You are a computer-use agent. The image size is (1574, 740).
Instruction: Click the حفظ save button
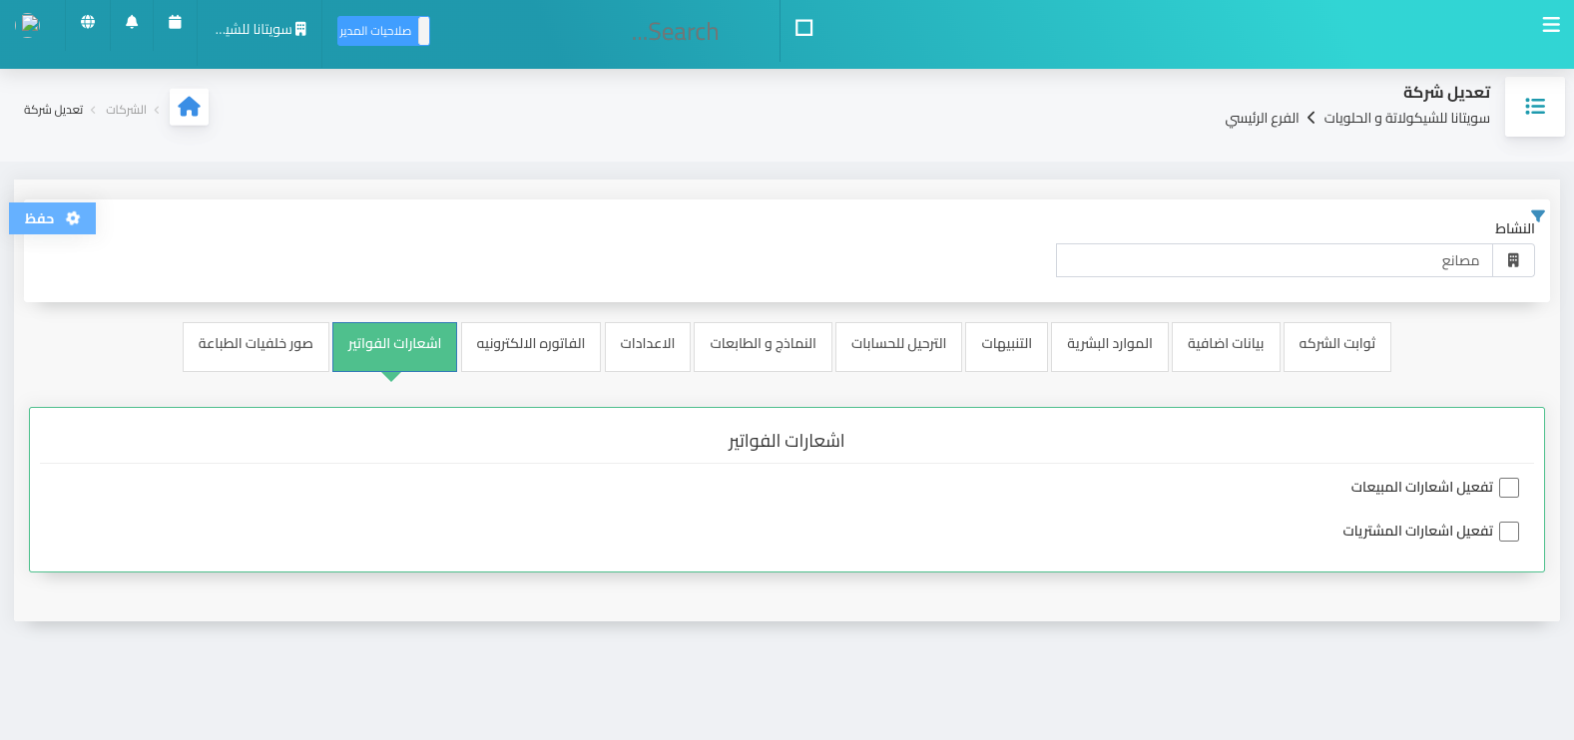52,218
